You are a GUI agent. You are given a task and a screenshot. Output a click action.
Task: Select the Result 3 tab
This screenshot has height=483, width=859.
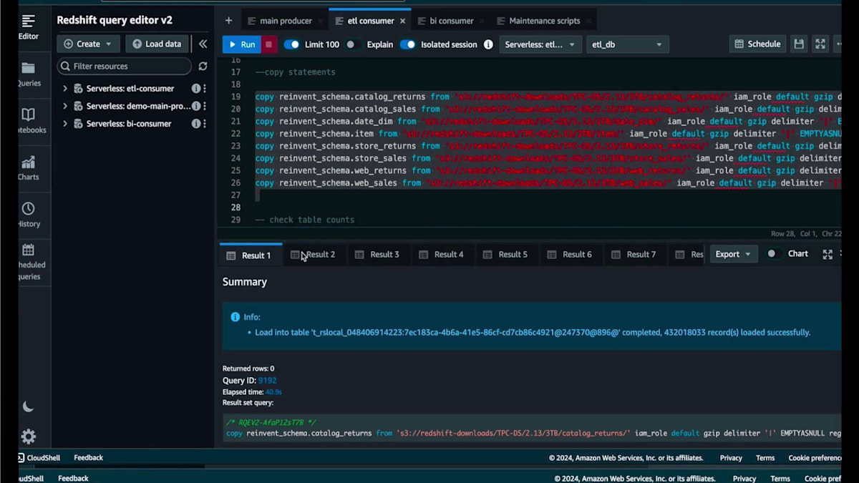378,255
